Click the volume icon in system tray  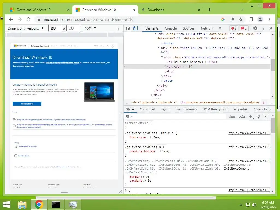(254, 205)
